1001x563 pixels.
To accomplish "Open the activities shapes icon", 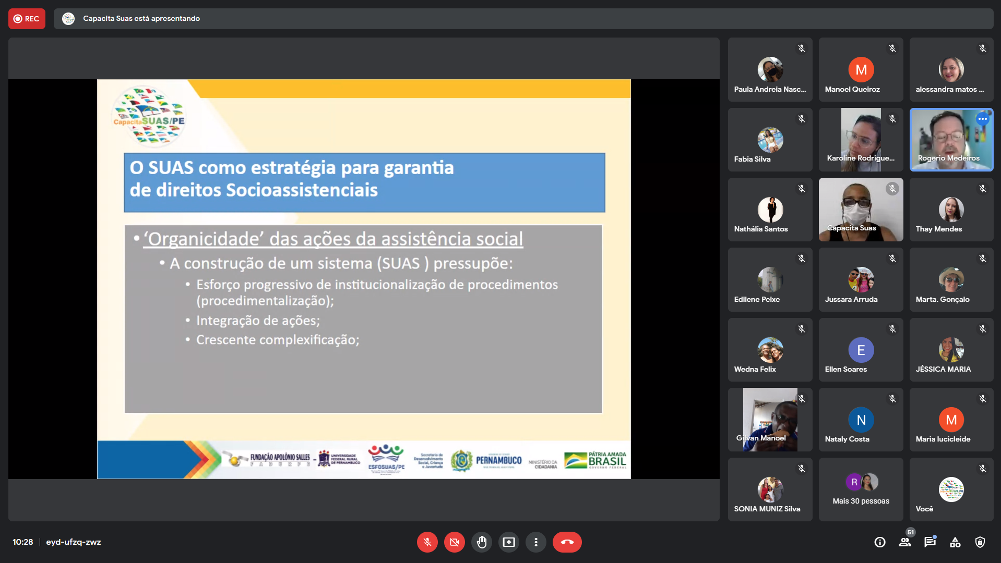I will (955, 542).
